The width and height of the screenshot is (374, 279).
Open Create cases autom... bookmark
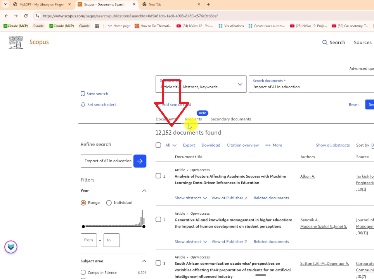tap(267, 26)
